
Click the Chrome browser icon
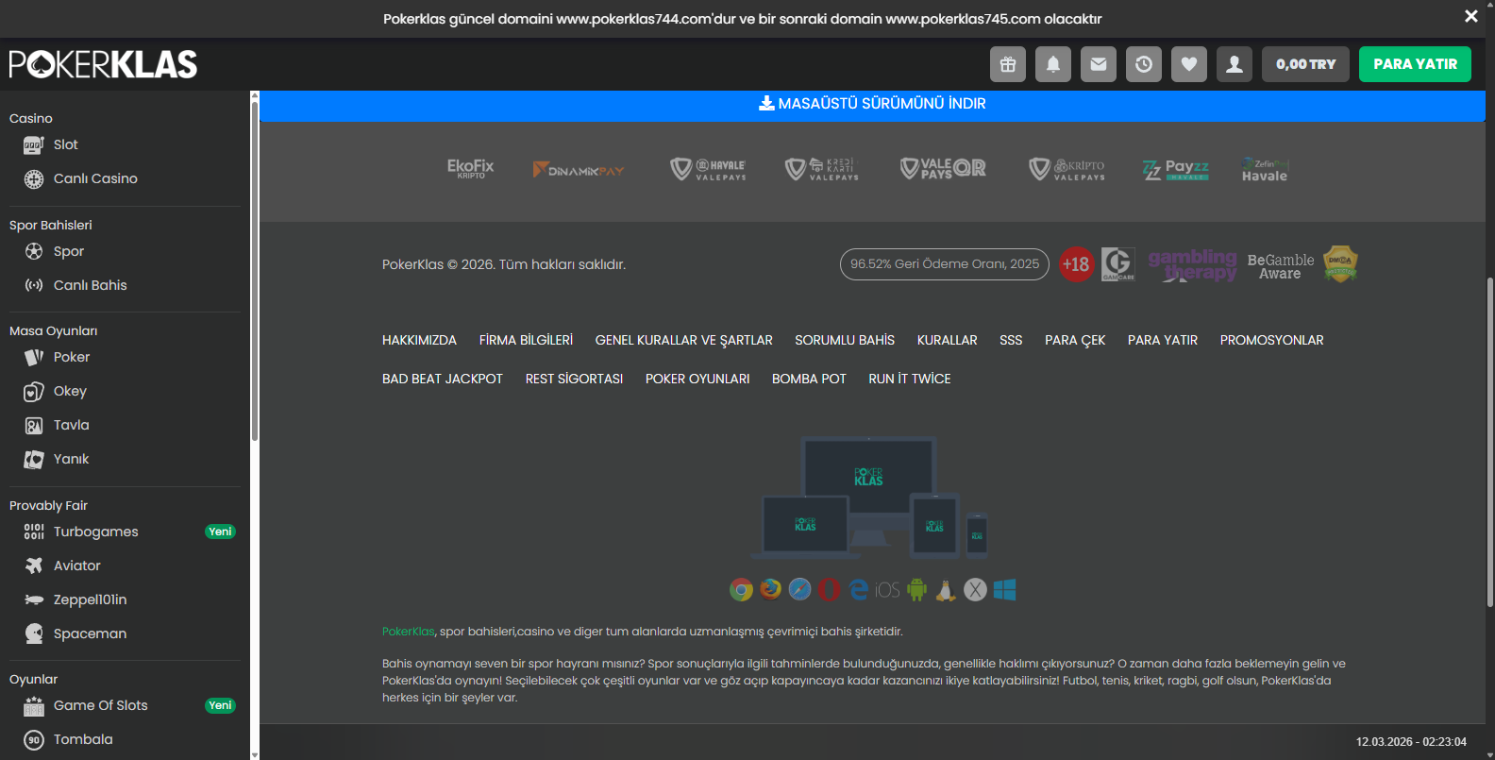click(741, 590)
